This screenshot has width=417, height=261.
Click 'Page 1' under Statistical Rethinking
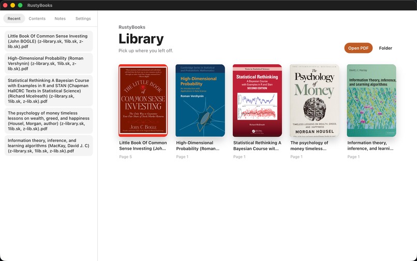coord(240,157)
